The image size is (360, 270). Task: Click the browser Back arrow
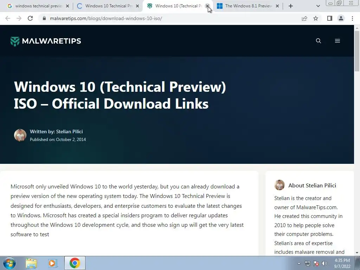[x=8, y=18]
